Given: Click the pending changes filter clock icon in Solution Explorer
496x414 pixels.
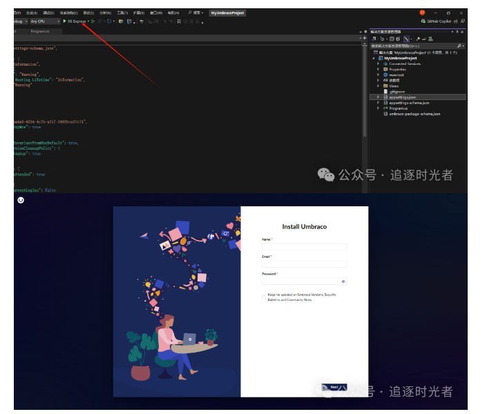Looking at the screenshot, I should point(383,39).
